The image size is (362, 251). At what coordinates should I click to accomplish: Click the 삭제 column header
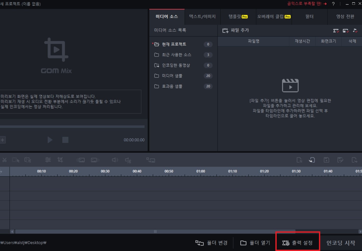click(x=352, y=41)
